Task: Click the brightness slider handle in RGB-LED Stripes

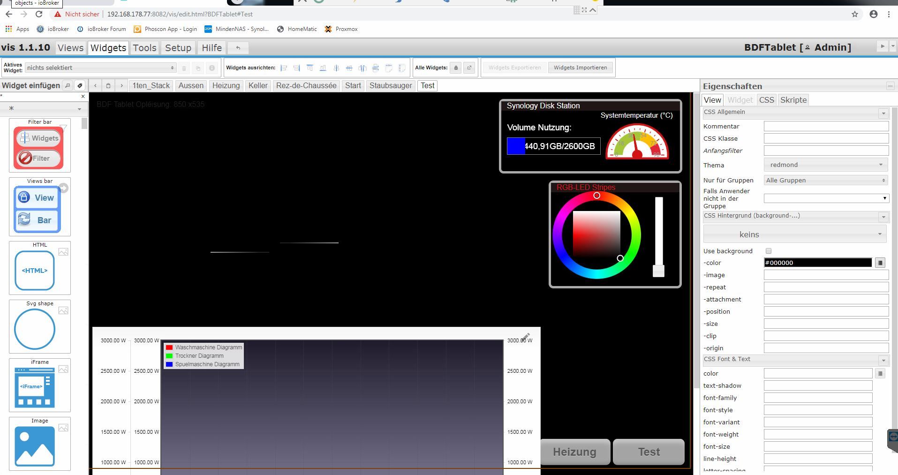Action: click(x=659, y=271)
